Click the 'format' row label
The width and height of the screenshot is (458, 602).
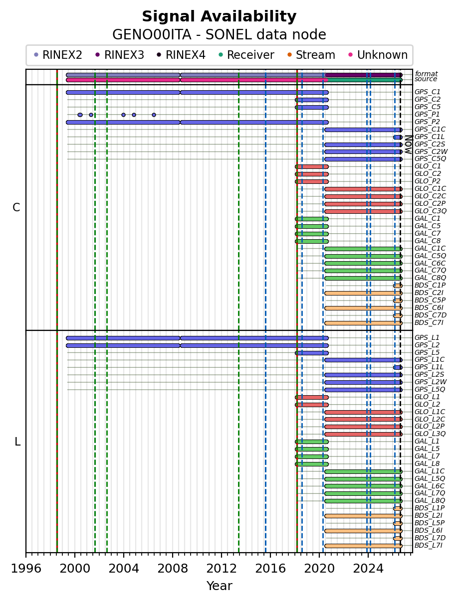click(x=426, y=74)
